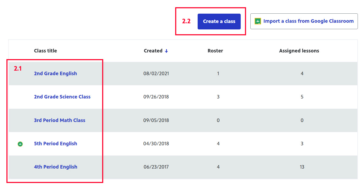Click the sort arrow next to Created

tap(166, 51)
